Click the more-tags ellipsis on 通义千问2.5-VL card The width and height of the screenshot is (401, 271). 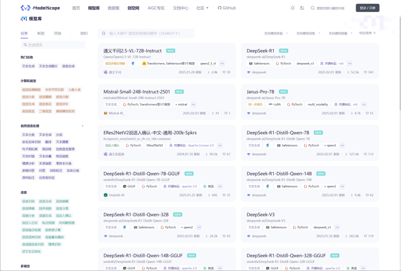click(222, 63)
